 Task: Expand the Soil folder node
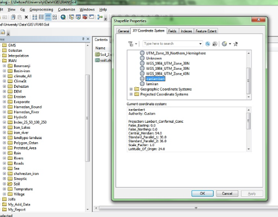pyautogui.click(x=4, y=184)
